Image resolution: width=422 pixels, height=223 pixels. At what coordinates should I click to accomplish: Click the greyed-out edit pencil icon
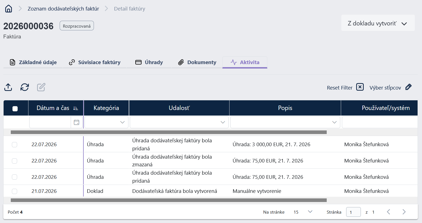[x=41, y=87]
